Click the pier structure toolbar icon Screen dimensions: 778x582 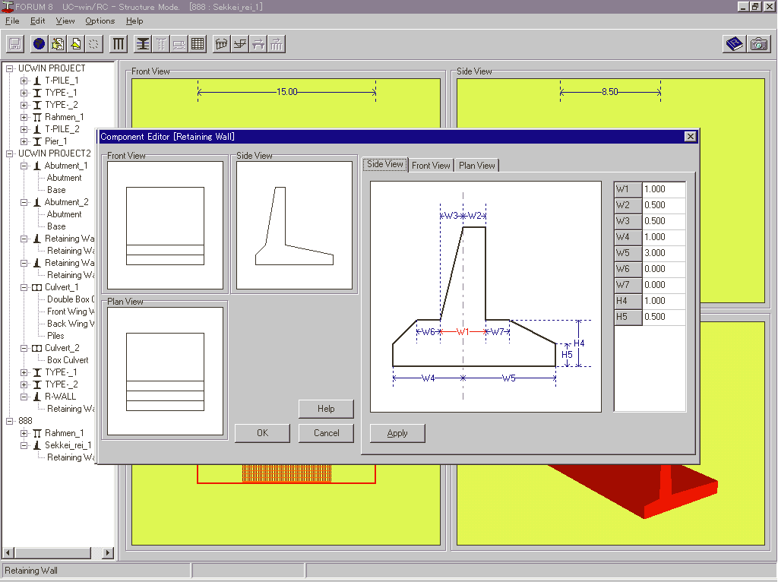[143, 44]
